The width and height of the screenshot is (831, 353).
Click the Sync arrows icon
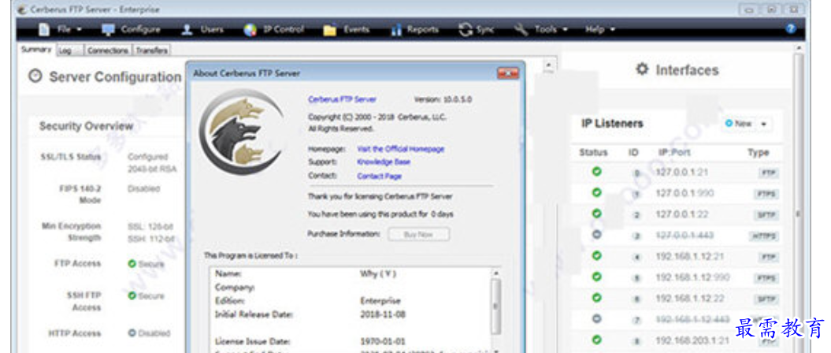point(466,30)
